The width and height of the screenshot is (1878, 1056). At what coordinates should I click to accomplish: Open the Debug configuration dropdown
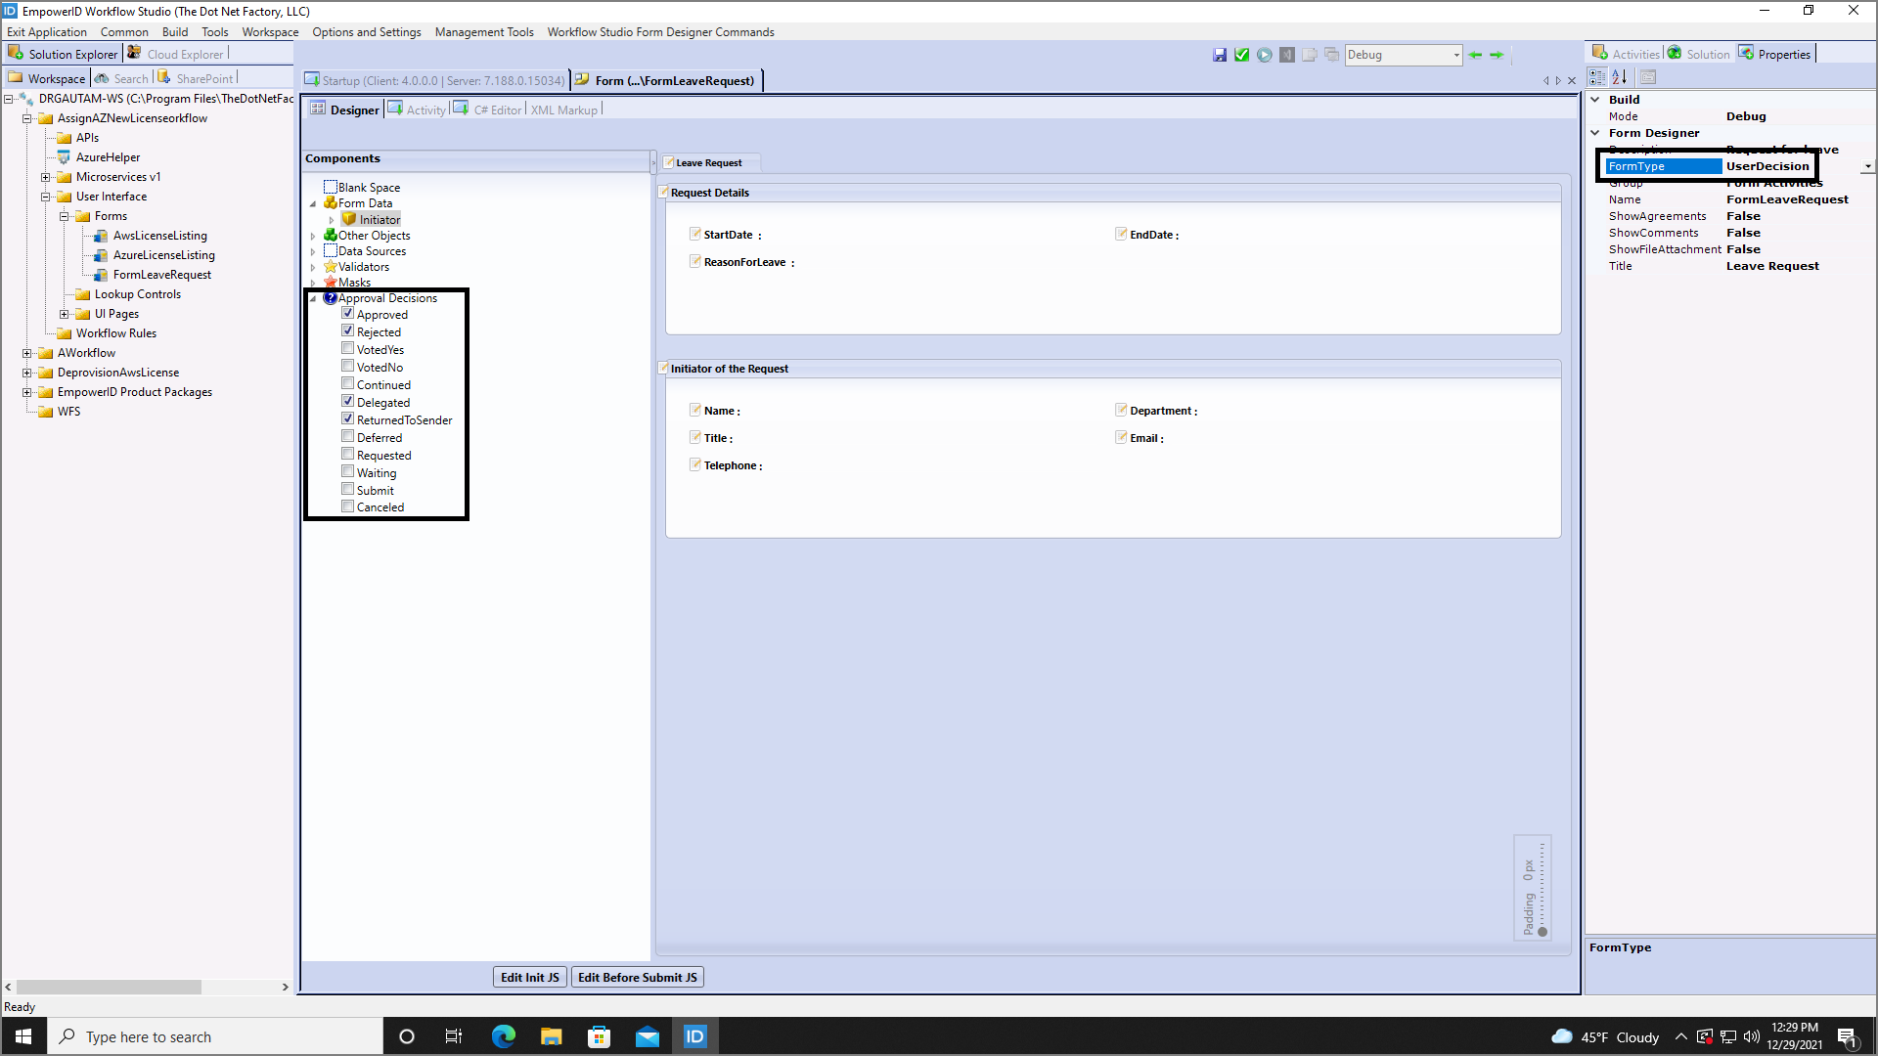point(1454,55)
